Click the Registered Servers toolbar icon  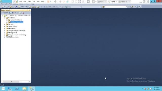click(130, 7)
